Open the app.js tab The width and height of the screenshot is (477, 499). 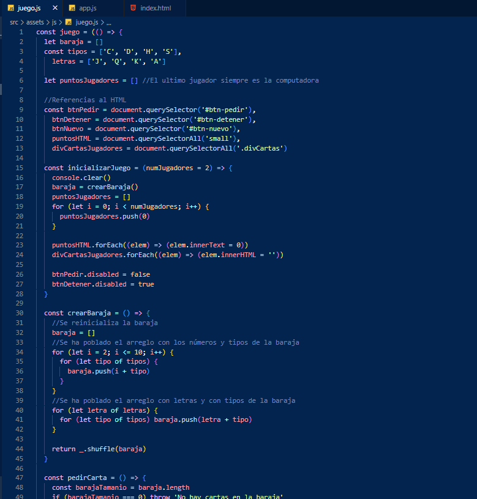[x=88, y=9]
